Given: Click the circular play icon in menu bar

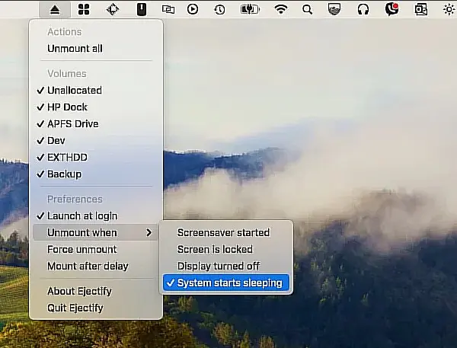Looking at the screenshot, I should 193,9.
